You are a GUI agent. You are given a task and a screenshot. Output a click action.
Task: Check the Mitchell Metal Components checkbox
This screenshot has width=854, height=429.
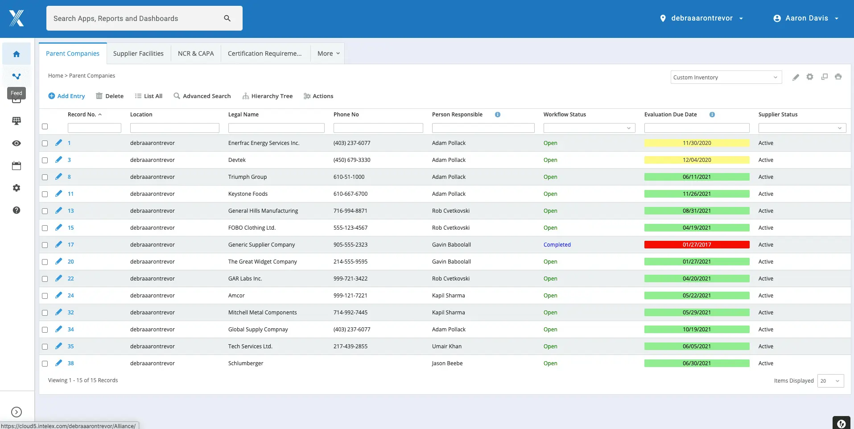[x=45, y=313]
